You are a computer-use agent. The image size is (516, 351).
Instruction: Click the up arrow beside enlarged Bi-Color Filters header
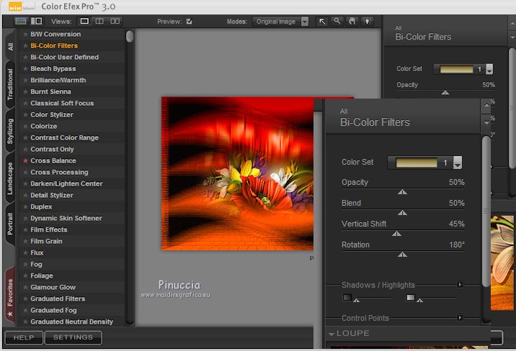pyautogui.click(x=486, y=106)
